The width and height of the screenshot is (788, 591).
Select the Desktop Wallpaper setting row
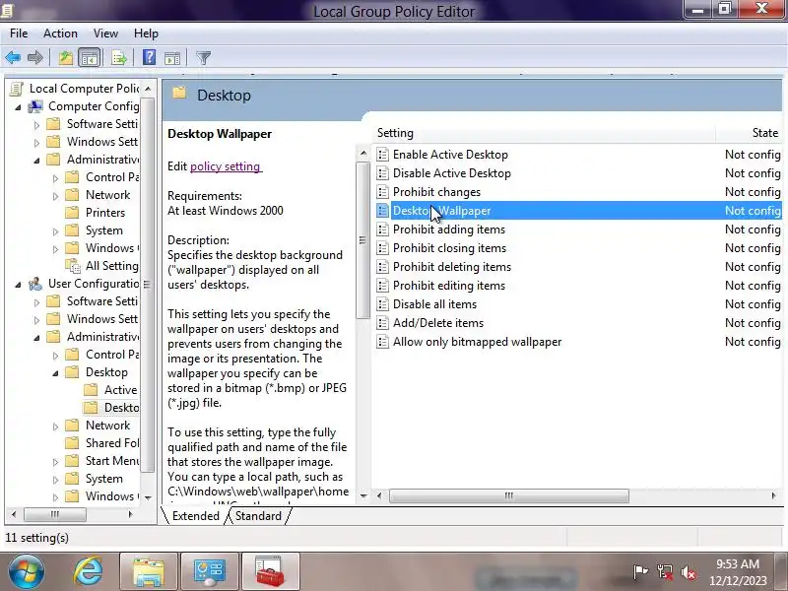(x=578, y=211)
